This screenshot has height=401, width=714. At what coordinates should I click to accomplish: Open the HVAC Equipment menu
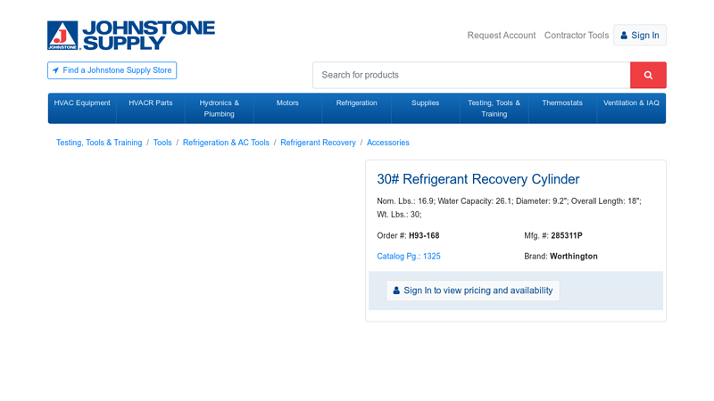coord(82,108)
